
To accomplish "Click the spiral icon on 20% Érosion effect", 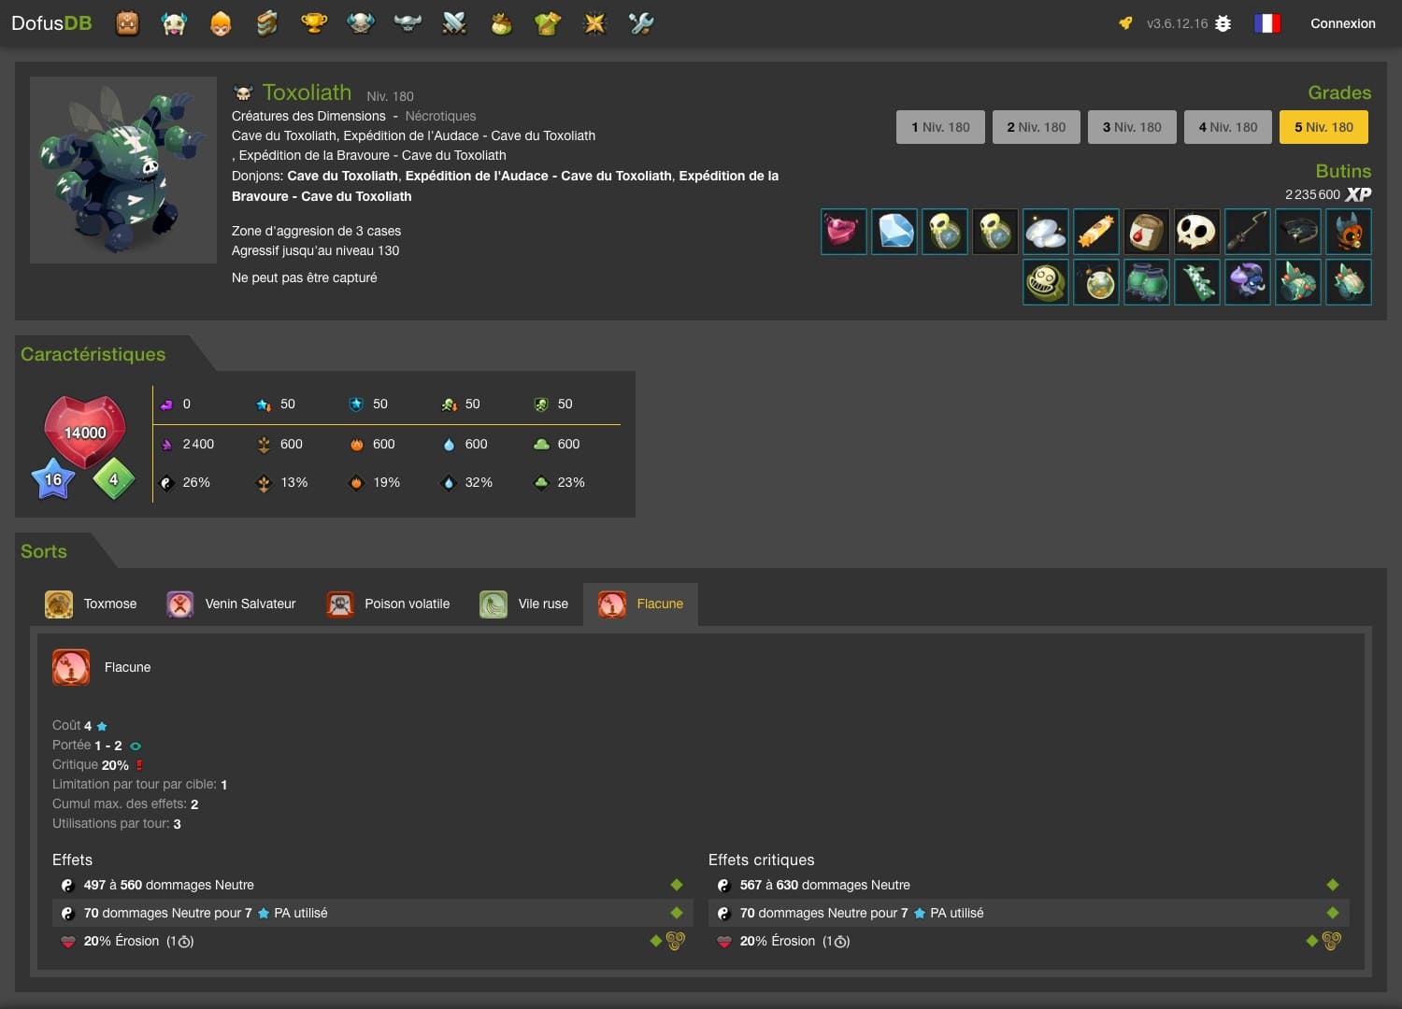I will [676, 941].
